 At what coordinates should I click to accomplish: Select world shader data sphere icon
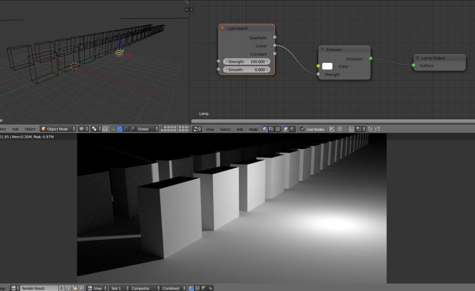click(292, 129)
